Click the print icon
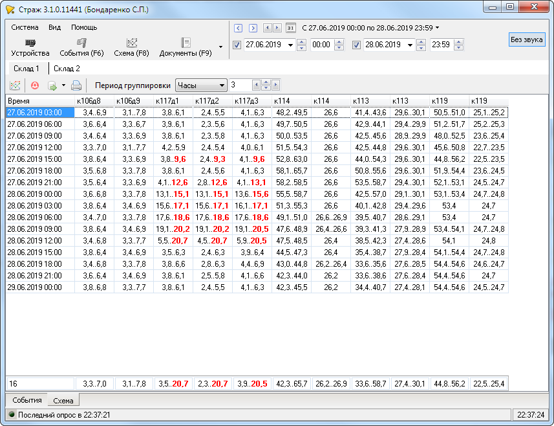The height and width of the screenshot is (426, 554). click(x=76, y=85)
